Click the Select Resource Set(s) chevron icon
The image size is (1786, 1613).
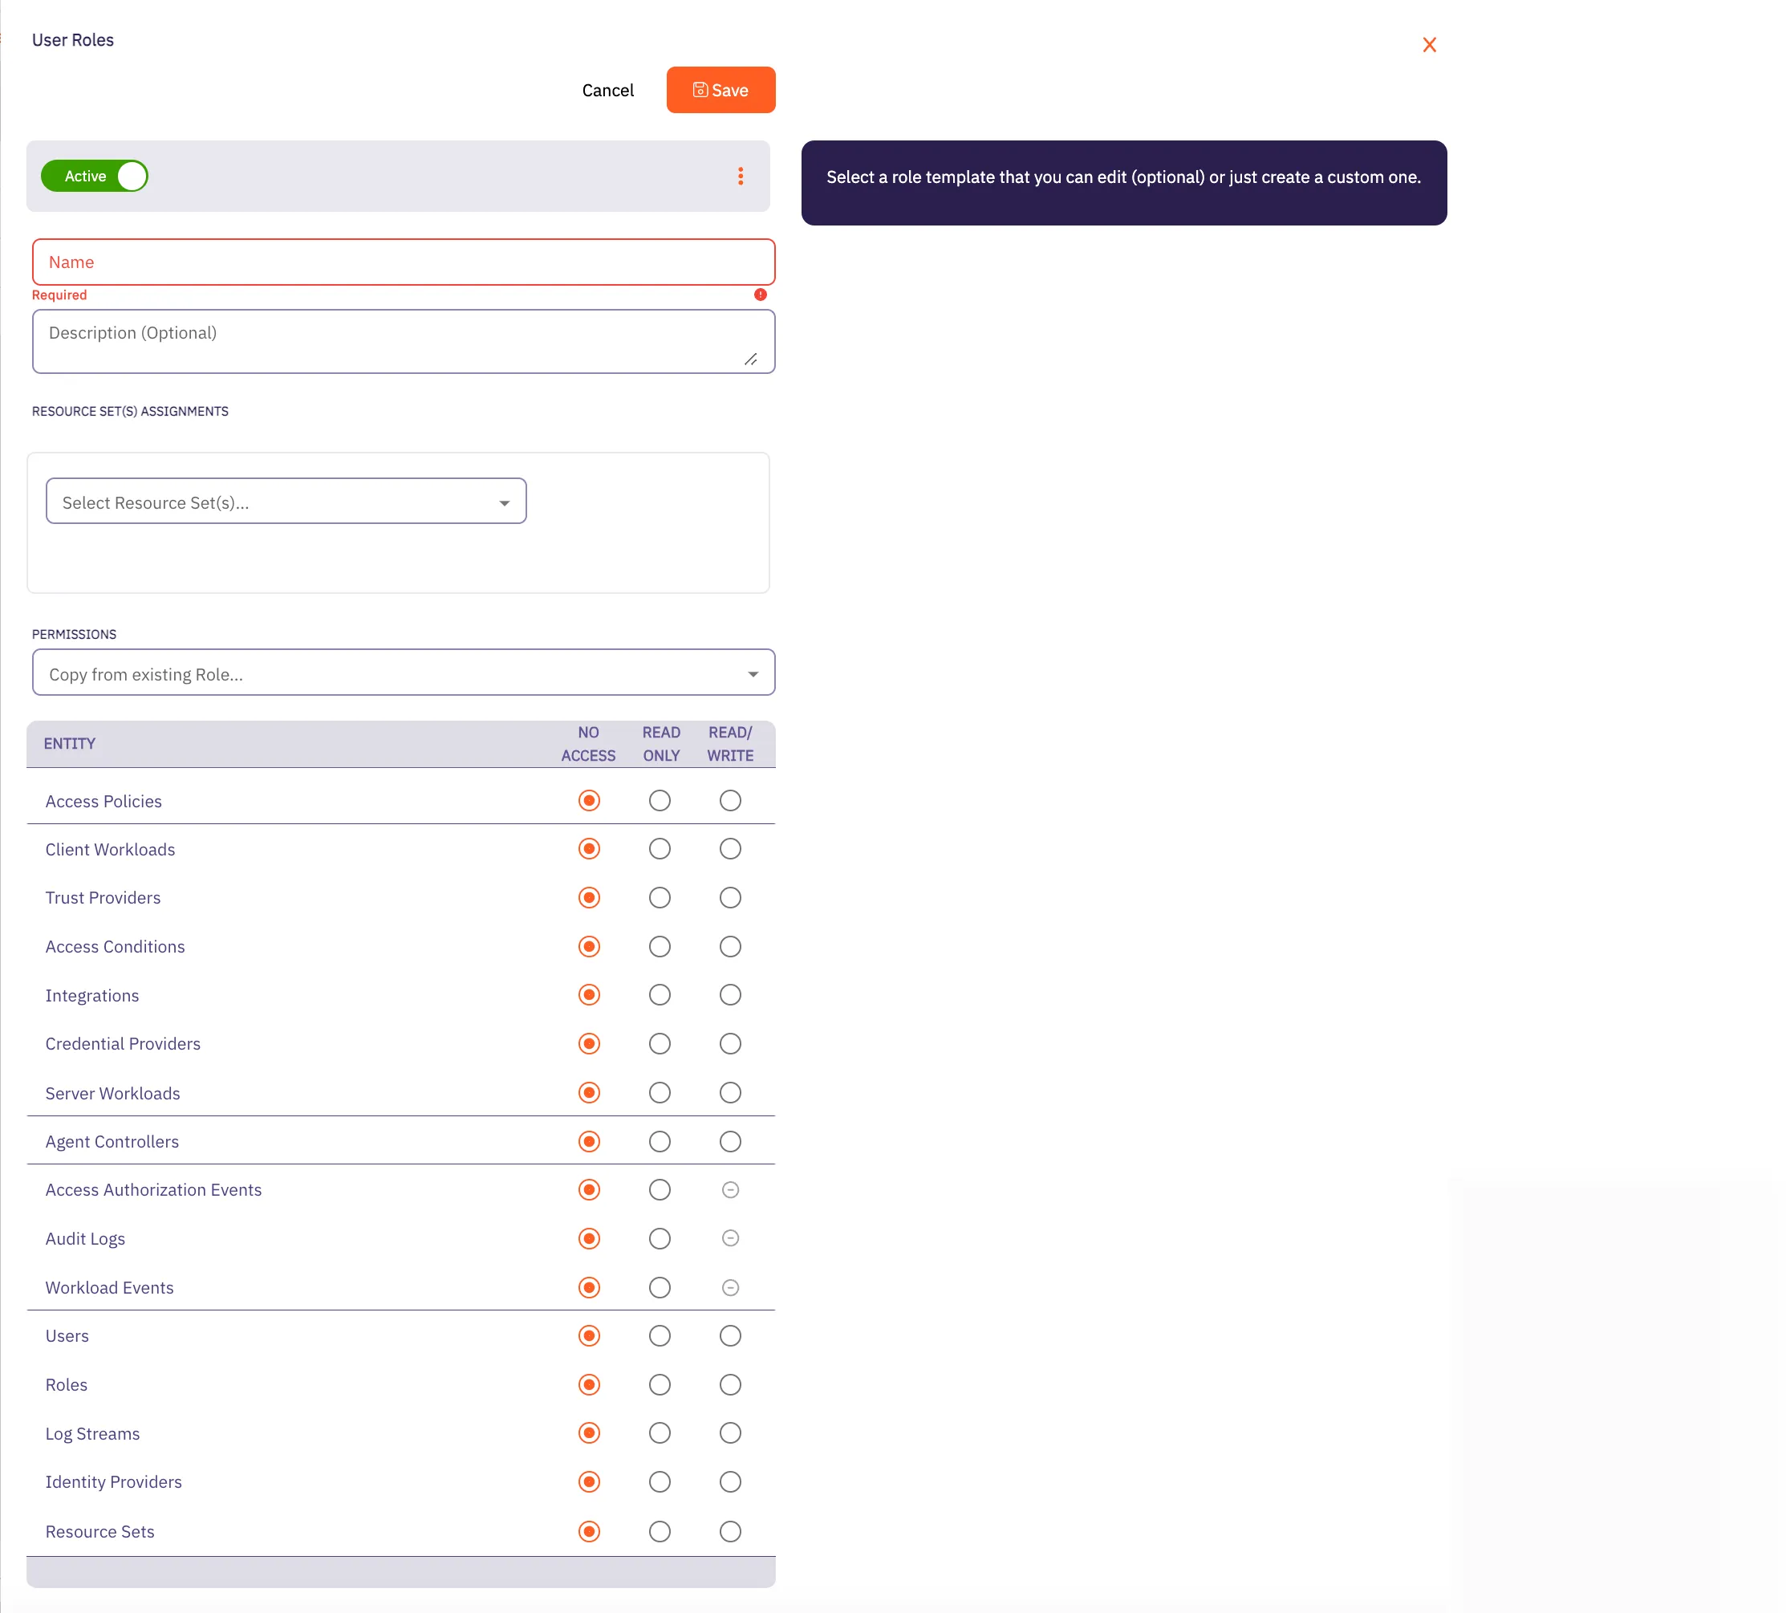pyautogui.click(x=504, y=501)
